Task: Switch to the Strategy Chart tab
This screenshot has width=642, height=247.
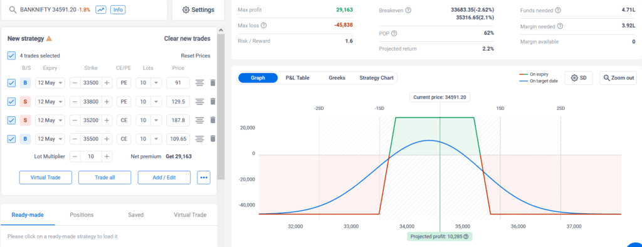Action: pos(376,78)
